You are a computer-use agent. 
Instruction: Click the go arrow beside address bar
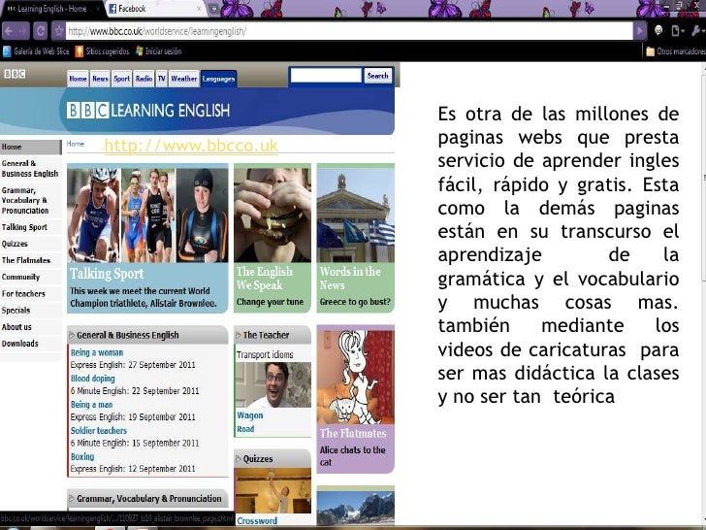tap(639, 31)
